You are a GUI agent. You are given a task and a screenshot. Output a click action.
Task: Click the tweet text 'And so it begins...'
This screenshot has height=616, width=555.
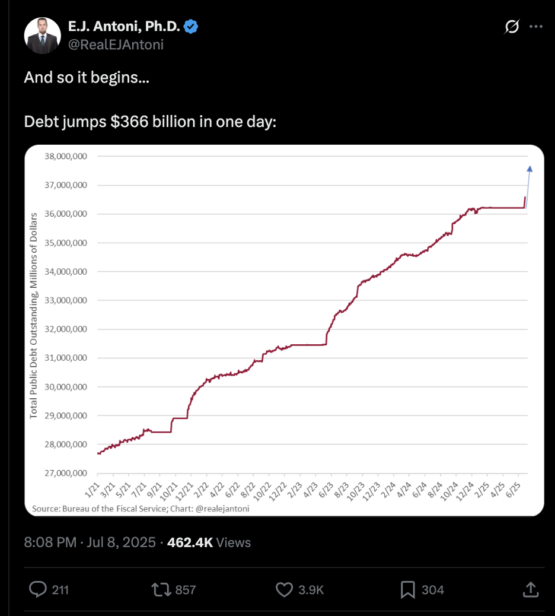click(x=87, y=77)
